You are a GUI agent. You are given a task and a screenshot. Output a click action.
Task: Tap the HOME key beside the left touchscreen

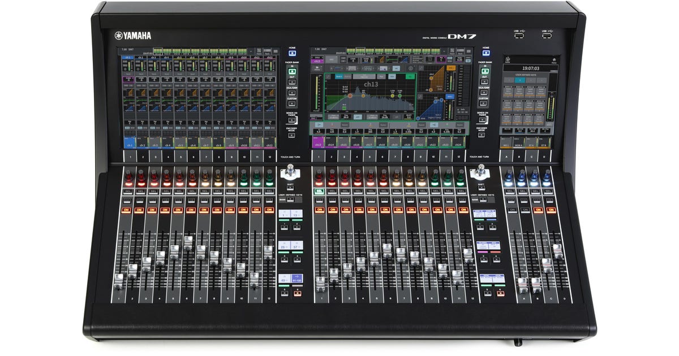pyautogui.click(x=292, y=53)
